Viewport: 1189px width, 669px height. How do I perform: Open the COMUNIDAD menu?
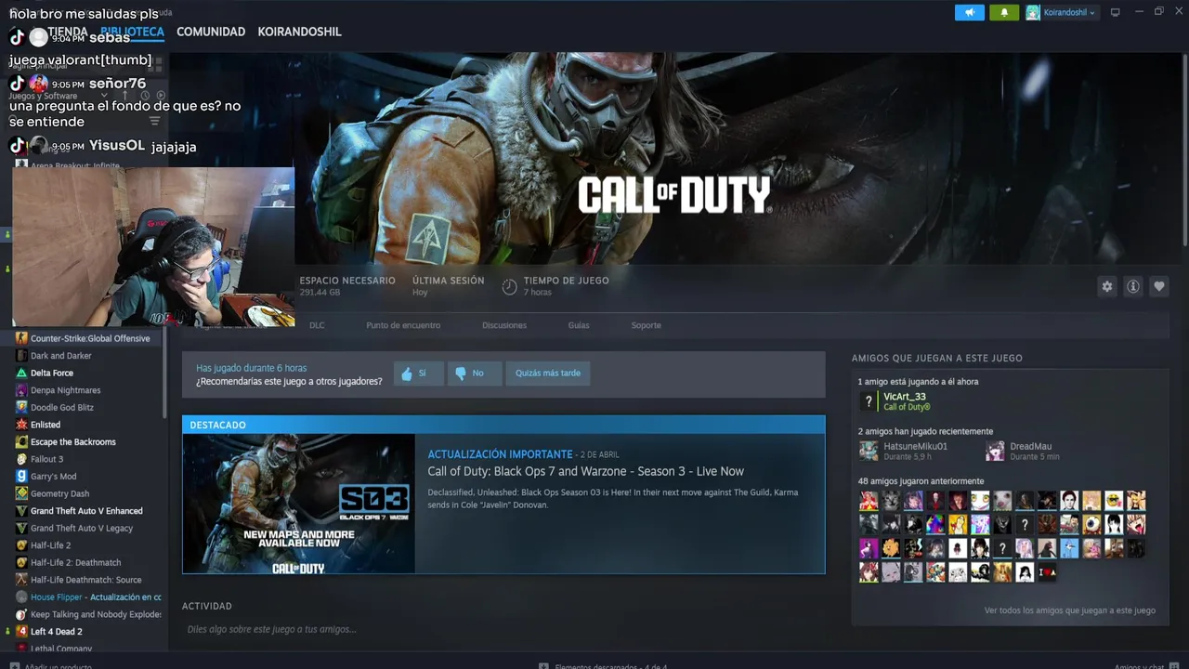pos(211,32)
